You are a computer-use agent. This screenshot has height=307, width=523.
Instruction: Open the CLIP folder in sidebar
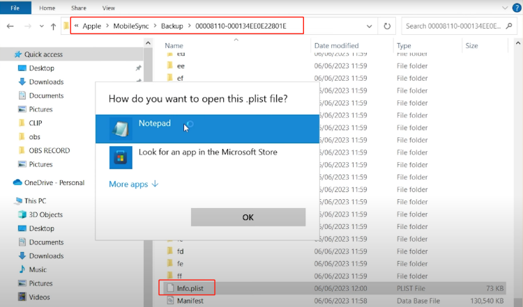point(36,123)
